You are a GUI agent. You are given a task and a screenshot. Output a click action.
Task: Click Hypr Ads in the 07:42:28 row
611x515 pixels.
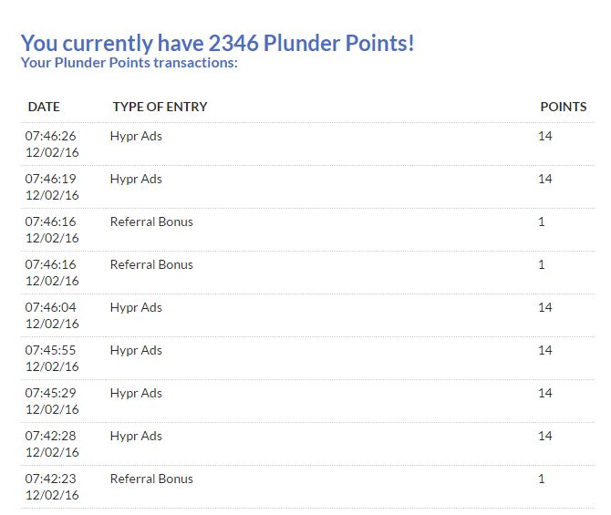pos(136,436)
